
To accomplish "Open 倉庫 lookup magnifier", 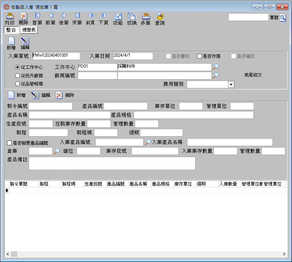I will [57, 151].
